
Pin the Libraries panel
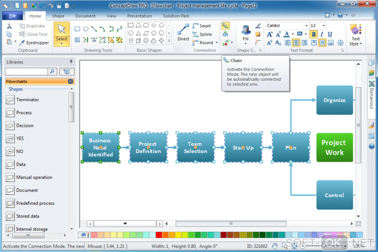(x=71, y=62)
